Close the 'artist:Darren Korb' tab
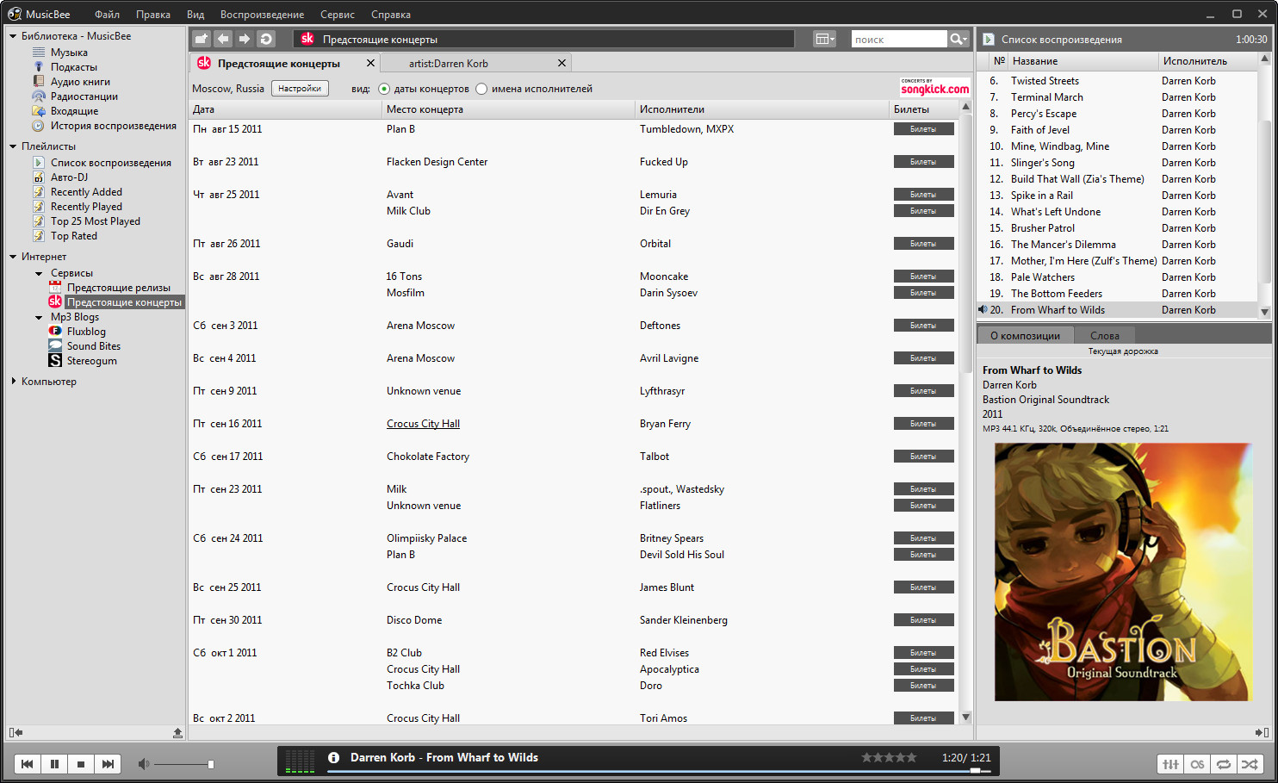Screen dimensions: 1278x783 pos(561,63)
